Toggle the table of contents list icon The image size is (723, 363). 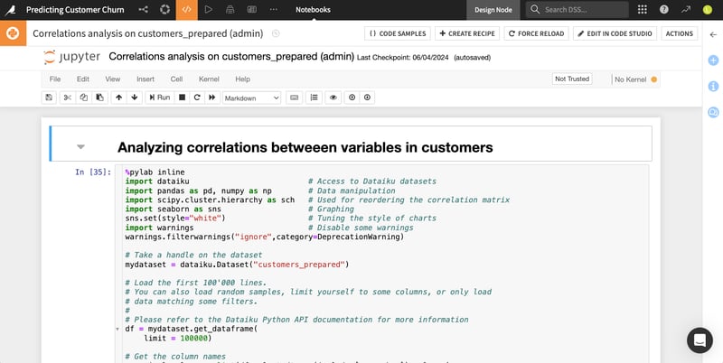click(314, 98)
